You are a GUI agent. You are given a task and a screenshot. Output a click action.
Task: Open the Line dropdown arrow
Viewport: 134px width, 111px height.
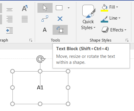click(x=119, y=18)
